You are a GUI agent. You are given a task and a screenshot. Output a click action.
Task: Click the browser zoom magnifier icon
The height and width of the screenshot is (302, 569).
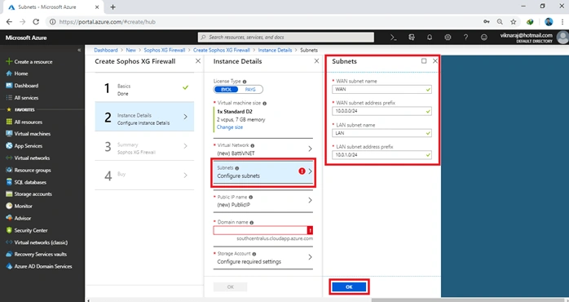click(x=500, y=22)
